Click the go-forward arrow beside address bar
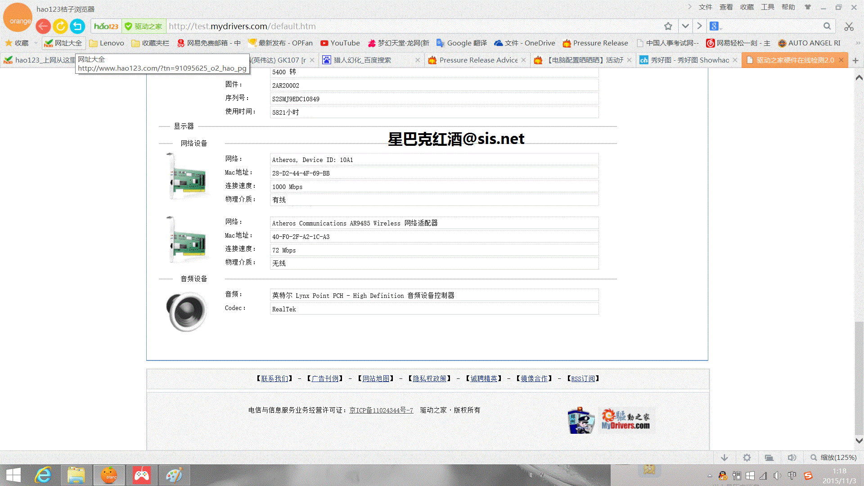This screenshot has height=486, width=864. 699,26
